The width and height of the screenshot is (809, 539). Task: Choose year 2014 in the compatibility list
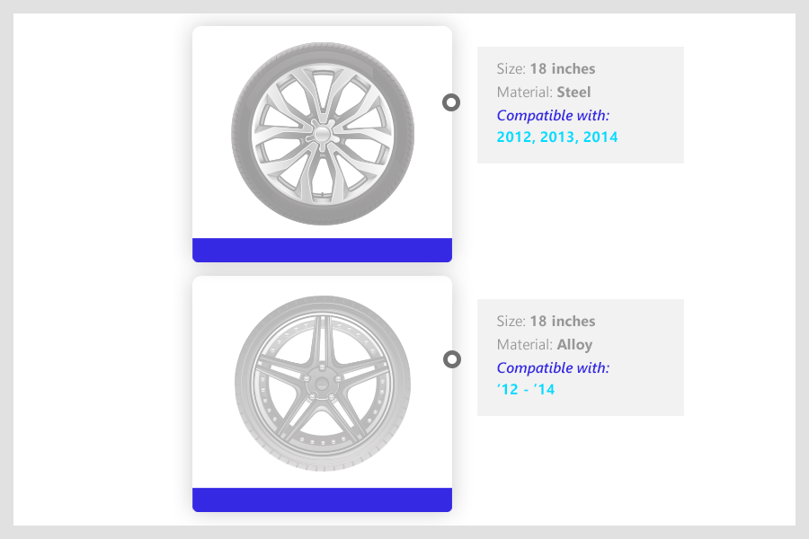click(600, 137)
